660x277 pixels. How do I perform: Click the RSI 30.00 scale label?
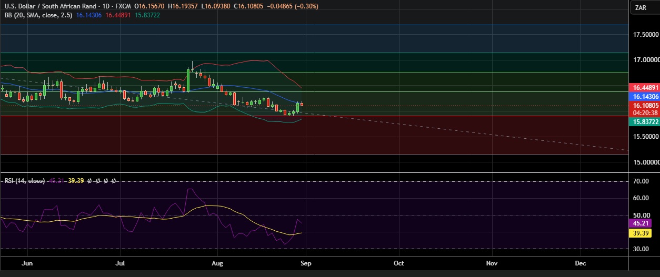click(640, 249)
